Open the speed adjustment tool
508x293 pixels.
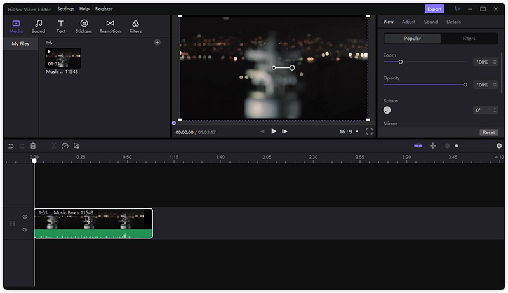pos(65,146)
